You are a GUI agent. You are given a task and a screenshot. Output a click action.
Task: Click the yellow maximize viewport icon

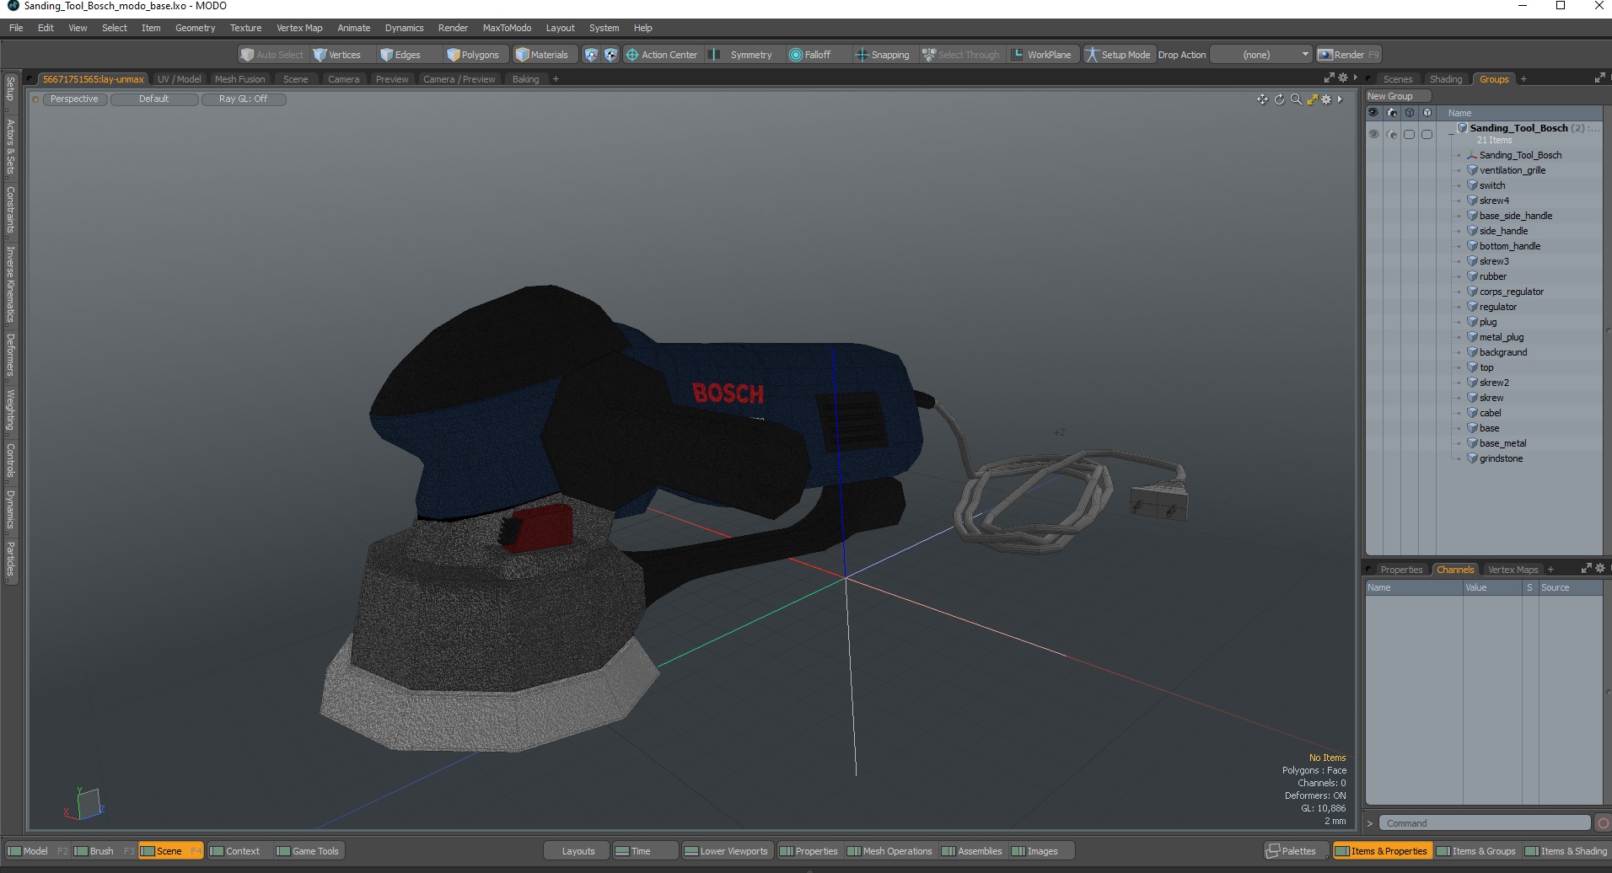click(1312, 99)
